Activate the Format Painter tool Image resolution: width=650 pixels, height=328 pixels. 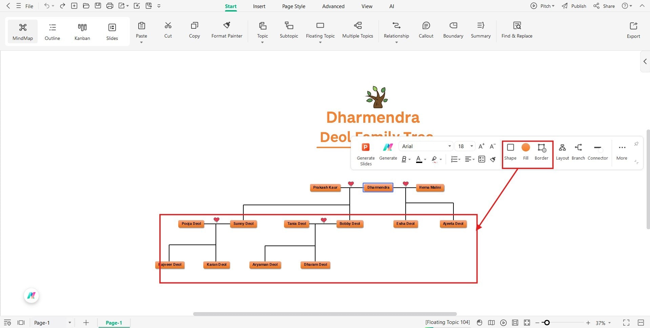[x=226, y=30]
